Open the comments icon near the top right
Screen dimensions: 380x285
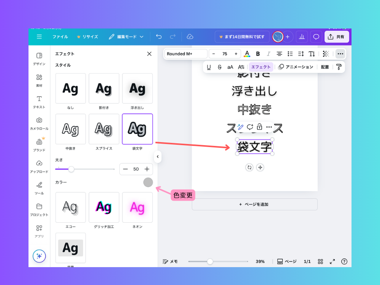point(316,36)
